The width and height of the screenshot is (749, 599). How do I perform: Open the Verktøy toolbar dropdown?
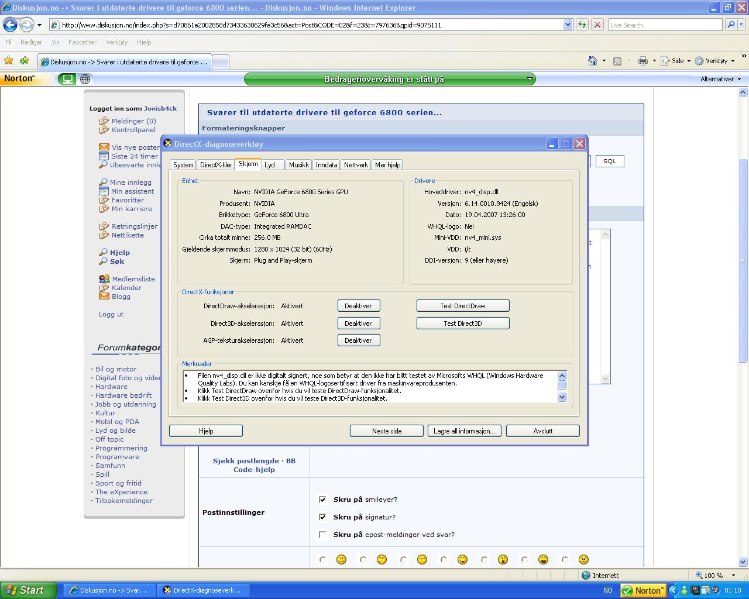[715, 61]
